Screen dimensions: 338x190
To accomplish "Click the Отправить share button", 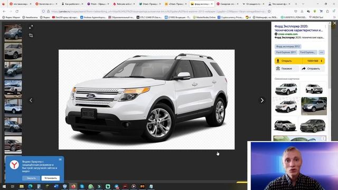I will [312, 69].
